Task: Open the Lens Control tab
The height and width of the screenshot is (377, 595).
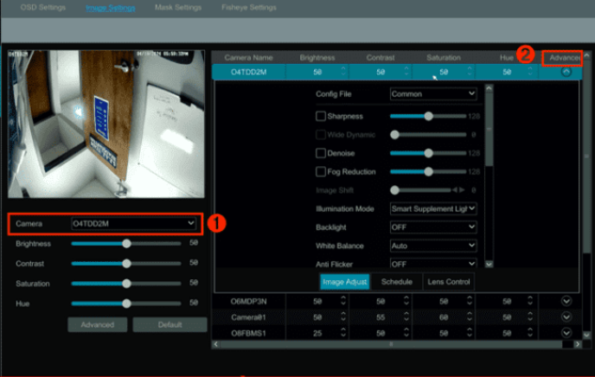Action: [448, 282]
